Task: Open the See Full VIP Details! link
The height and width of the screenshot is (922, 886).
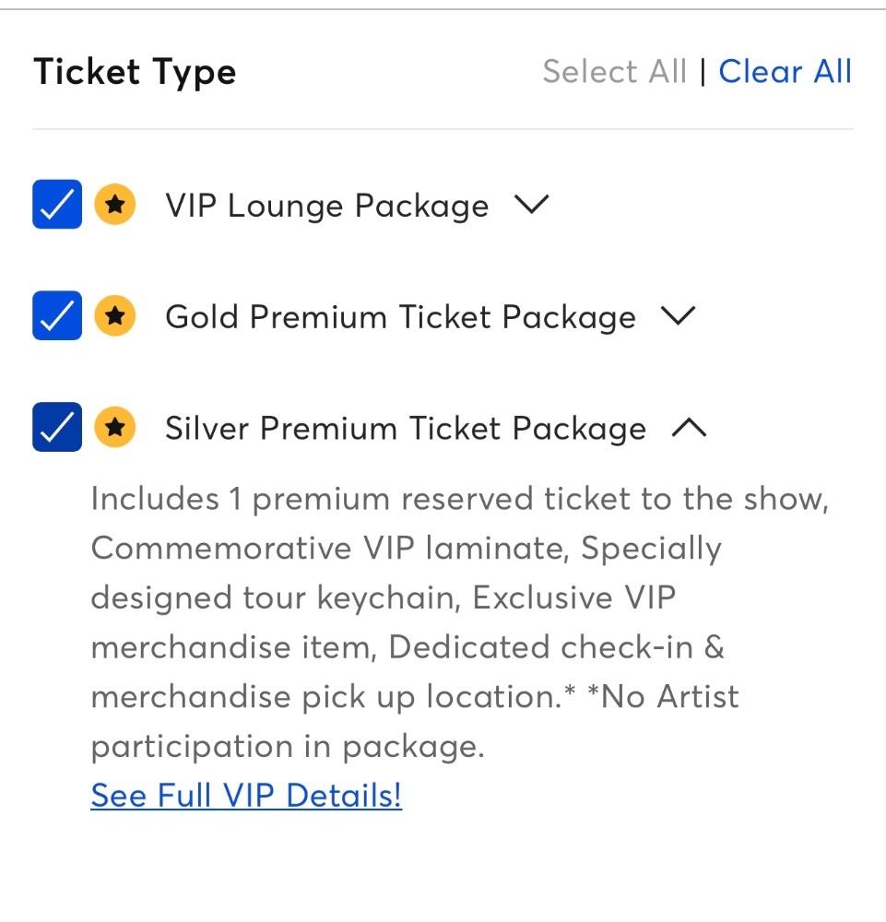Action: pos(246,795)
